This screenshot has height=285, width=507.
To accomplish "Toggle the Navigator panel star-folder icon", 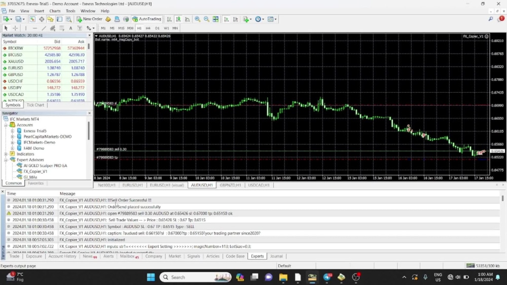I will coord(50,19).
